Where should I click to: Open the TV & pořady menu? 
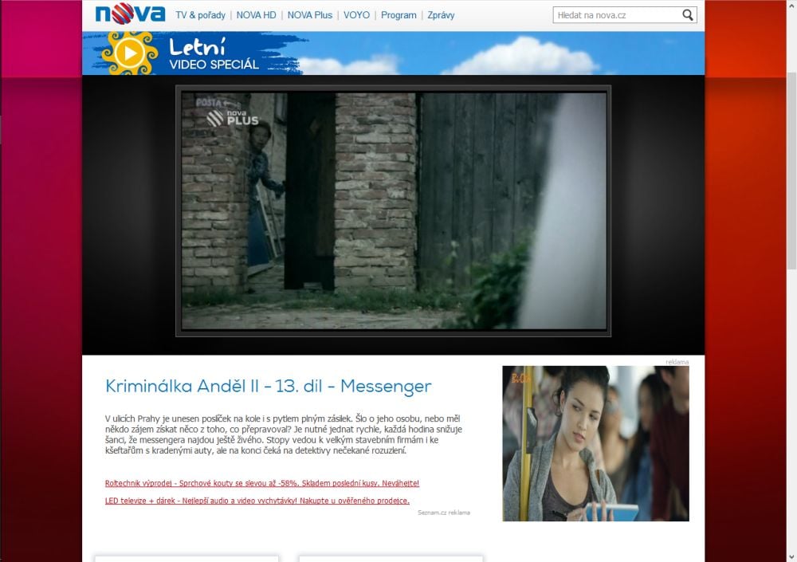pyautogui.click(x=200, y=15)
